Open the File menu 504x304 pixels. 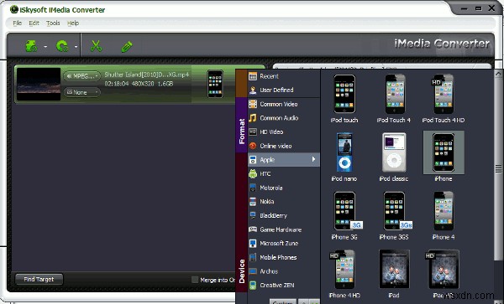pyautogui.click(x=18, y=23)
